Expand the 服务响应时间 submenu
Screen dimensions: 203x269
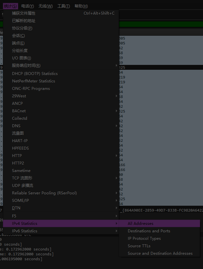tap(26, 66)
